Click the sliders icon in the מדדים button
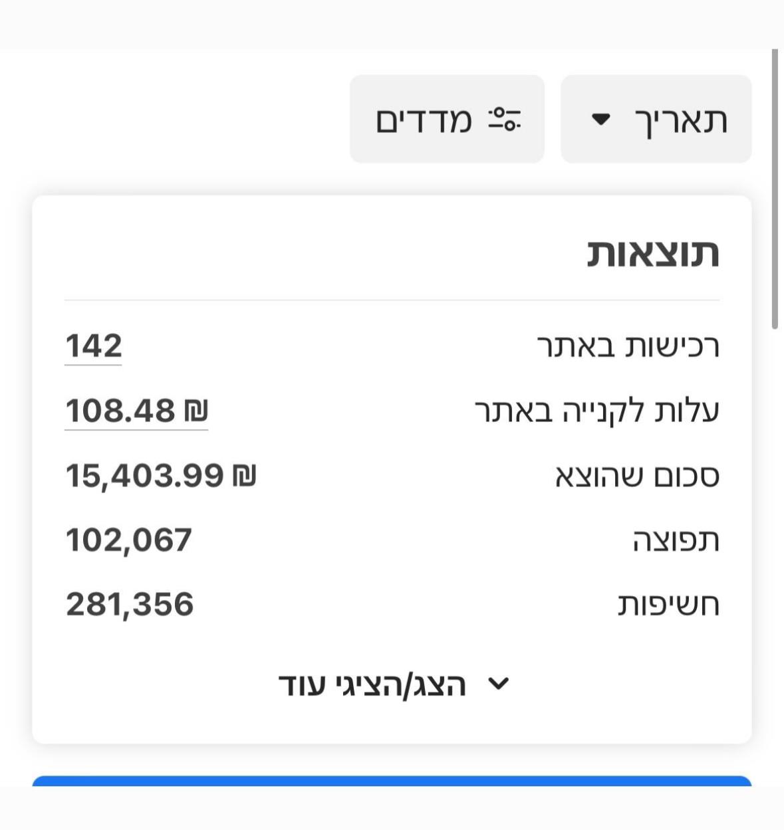784x830 pixels. 505,120
